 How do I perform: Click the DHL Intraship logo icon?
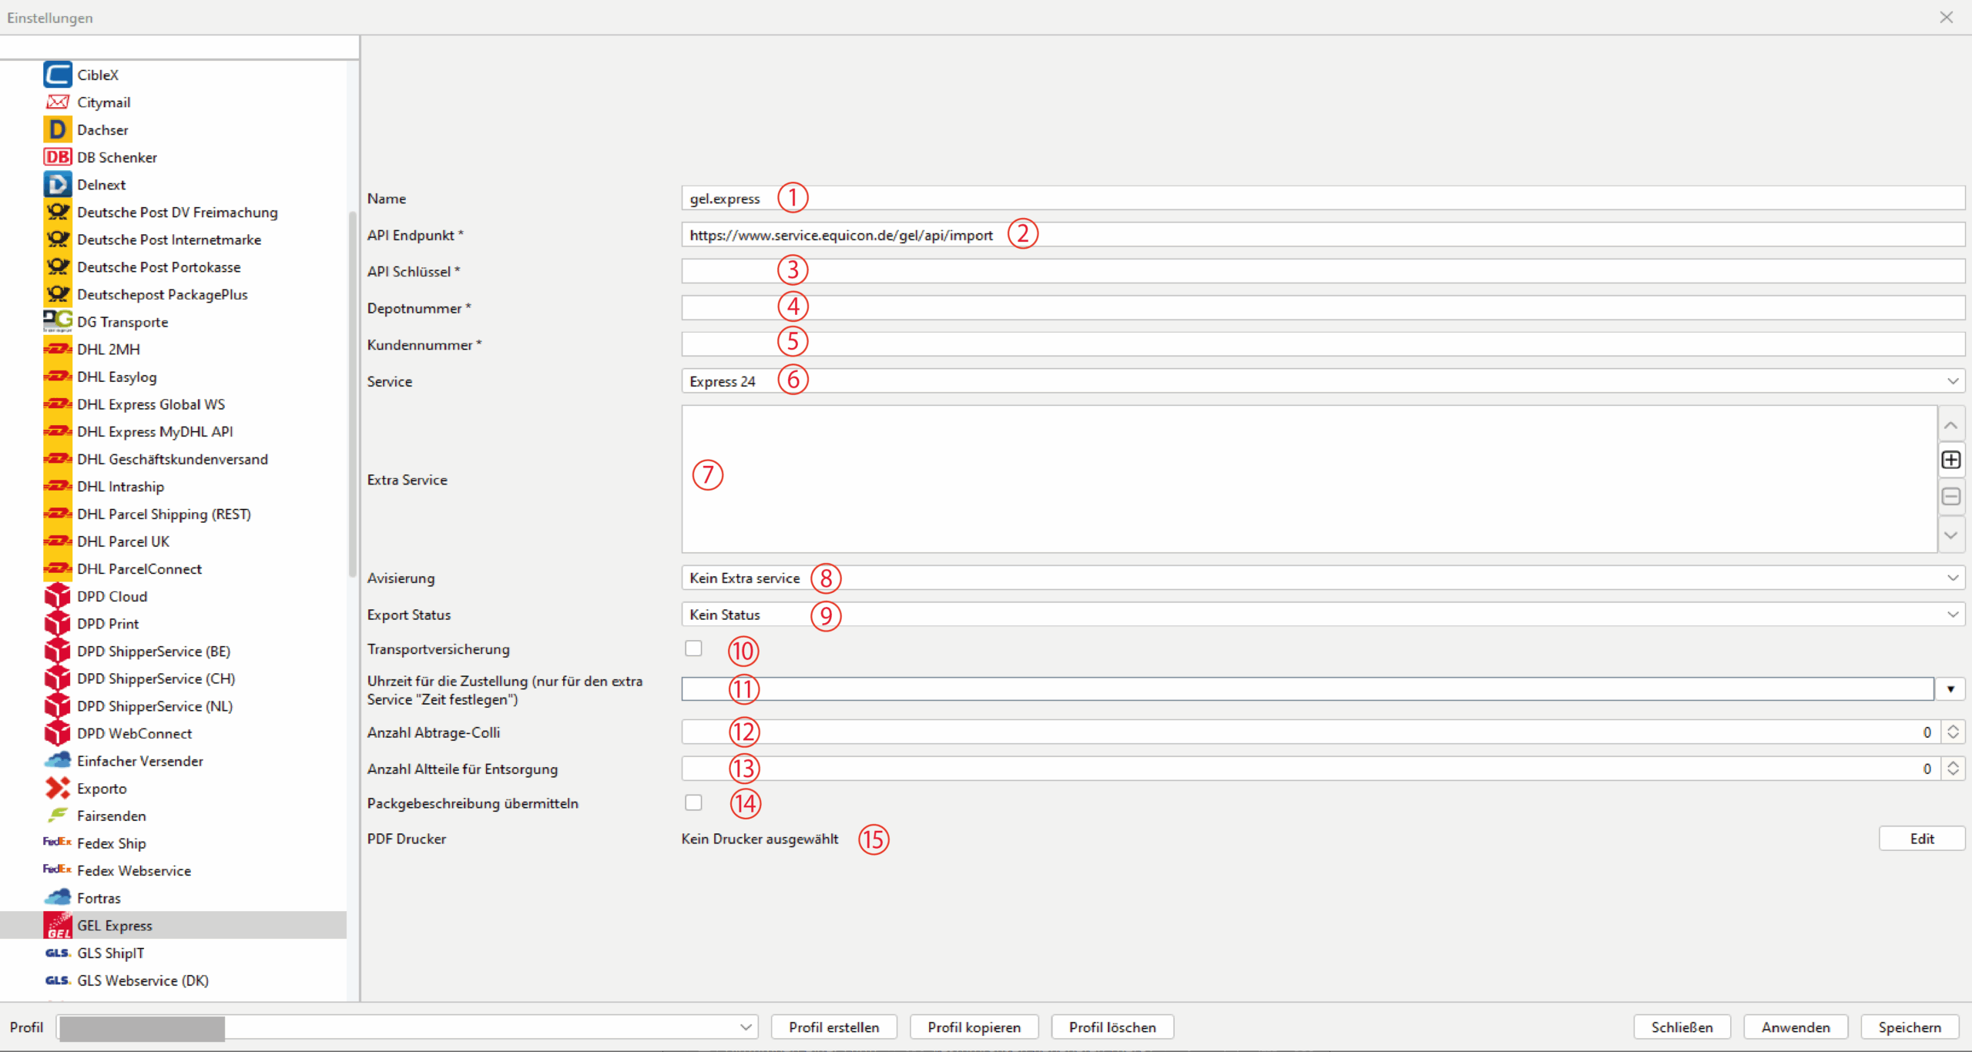58,486
